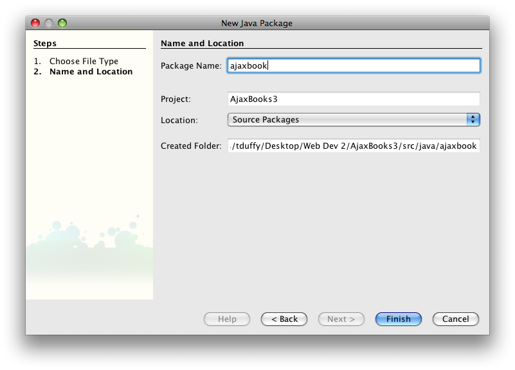The width and height of the screenshot is (515, 370).
Task: Click the Project field showing AjaxBooks3
Action: click(x=354, y=99)
